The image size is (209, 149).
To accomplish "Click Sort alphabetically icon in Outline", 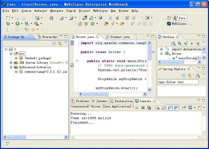I will point(173,43).
